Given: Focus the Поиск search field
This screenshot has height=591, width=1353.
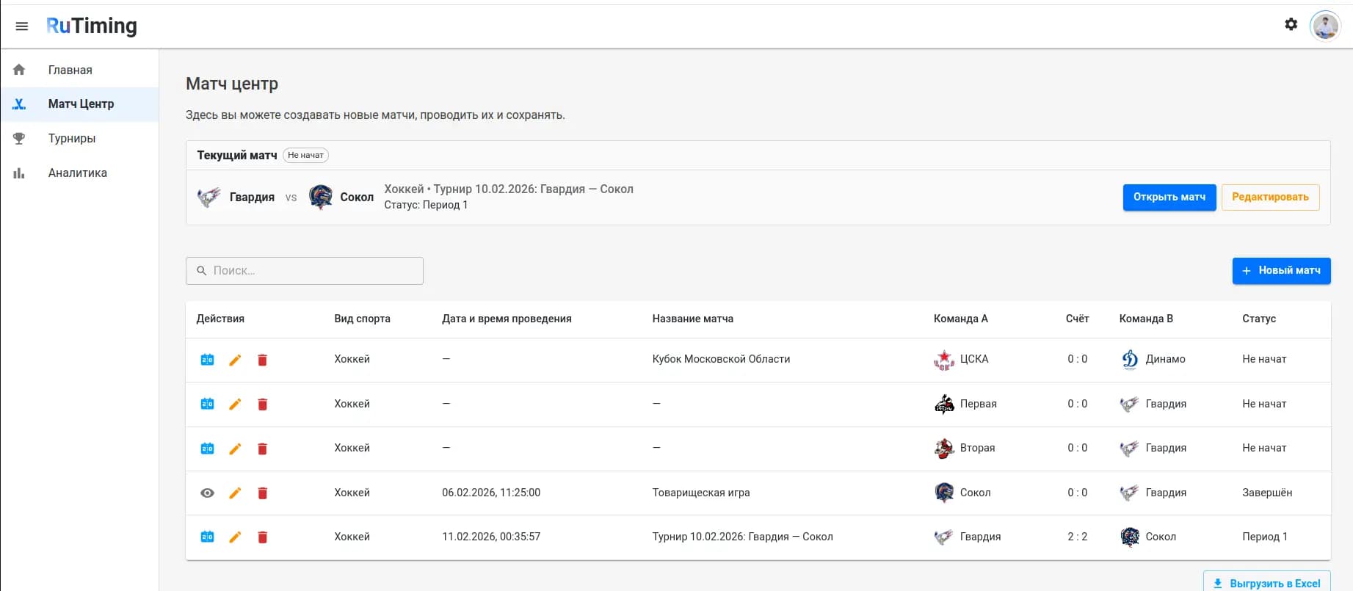Looking at the screenshot, I should pyautogui.click(x=305, y=271).
